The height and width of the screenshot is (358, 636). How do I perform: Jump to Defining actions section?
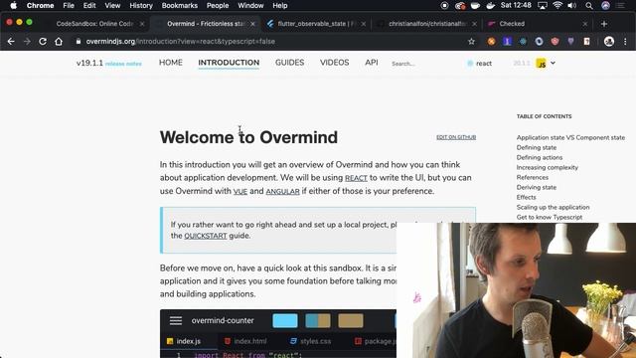click(540, 157)
